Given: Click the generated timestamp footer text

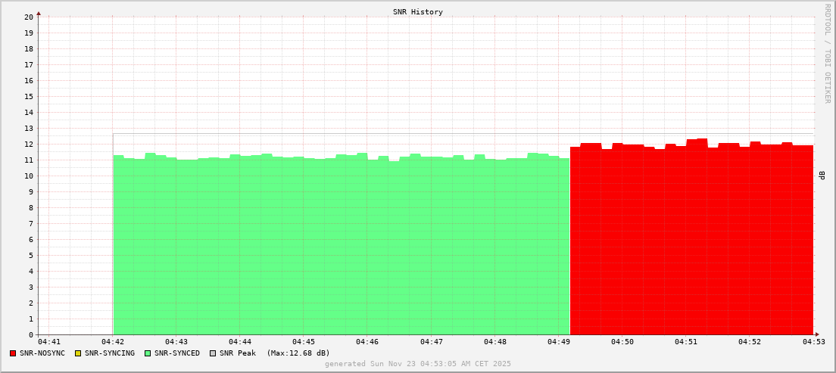Looking at the screenshot, I should 417,364.
